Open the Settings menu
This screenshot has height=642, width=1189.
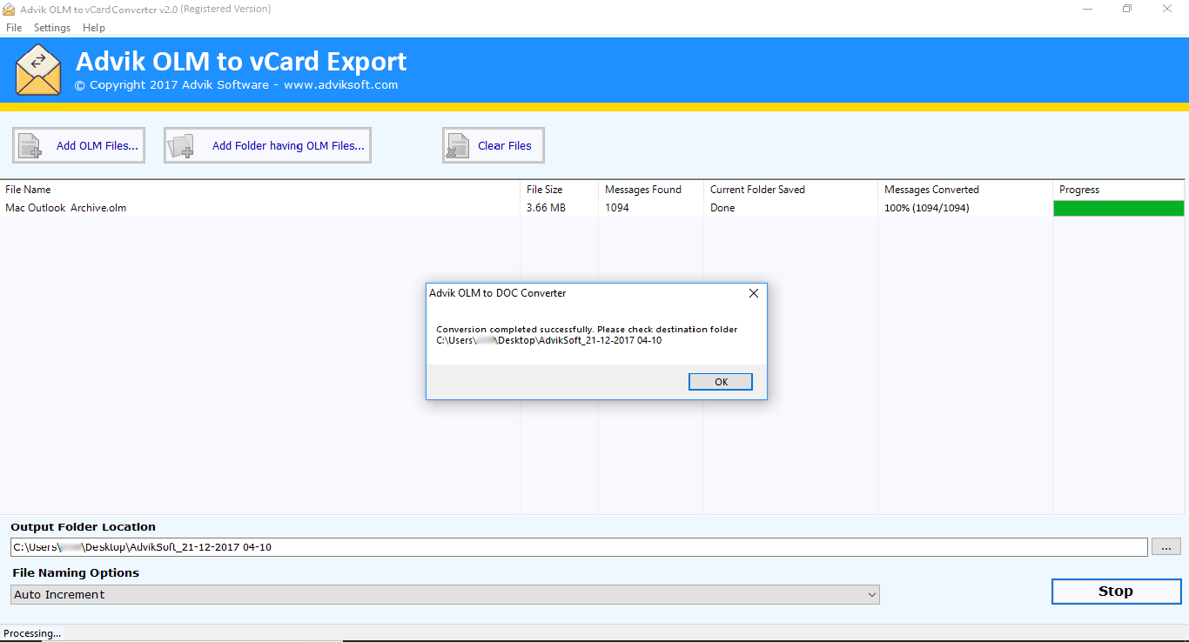click(52, 28)
